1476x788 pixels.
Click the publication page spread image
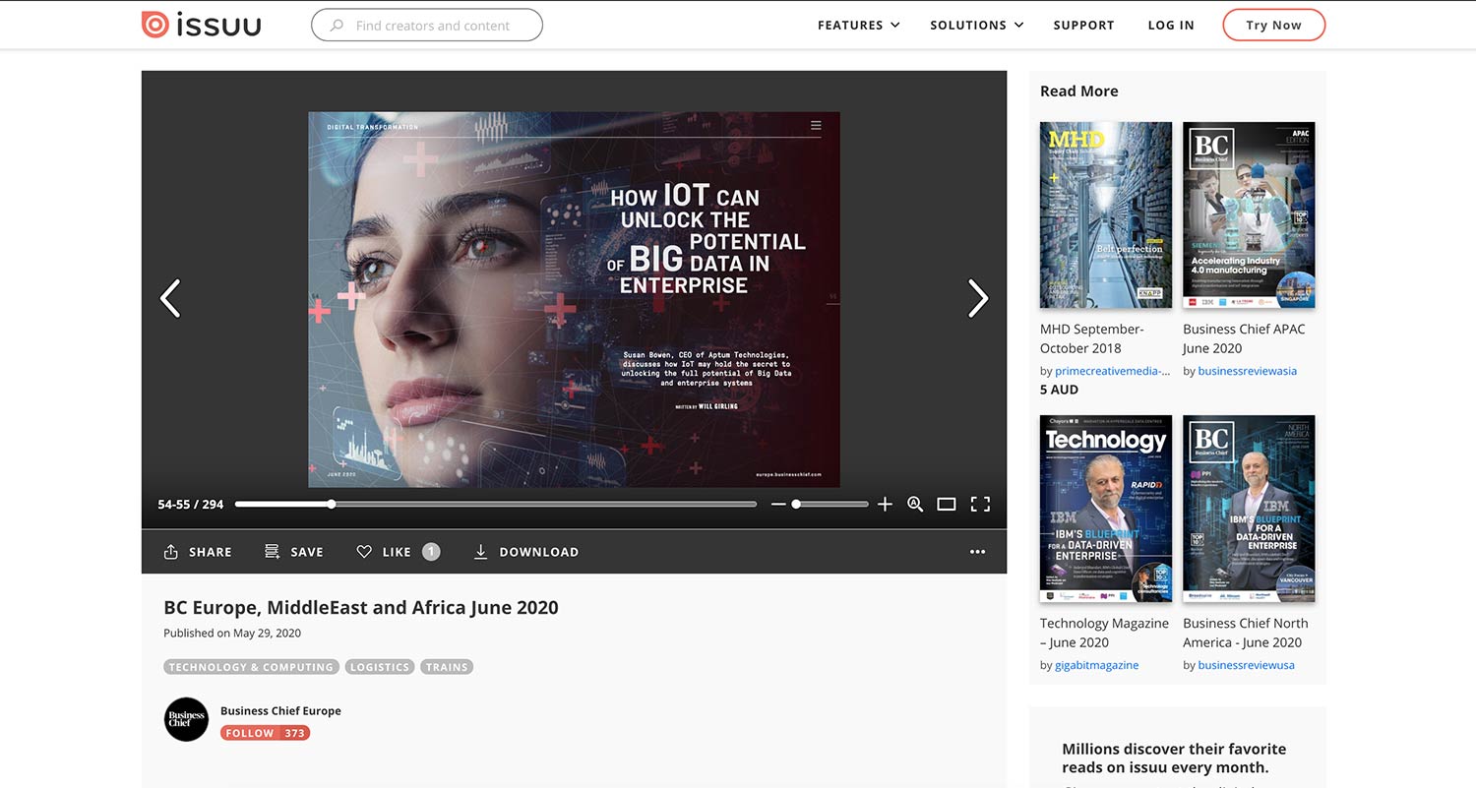coord(575,299)
